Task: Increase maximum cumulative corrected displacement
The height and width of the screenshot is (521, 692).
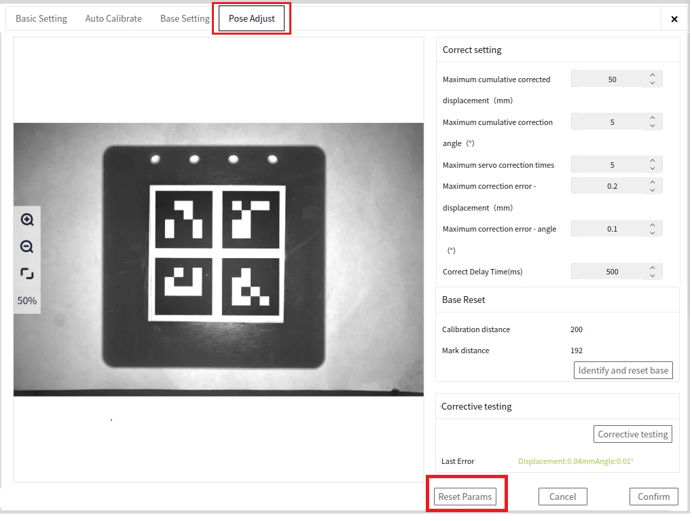Action: (653, 75)
